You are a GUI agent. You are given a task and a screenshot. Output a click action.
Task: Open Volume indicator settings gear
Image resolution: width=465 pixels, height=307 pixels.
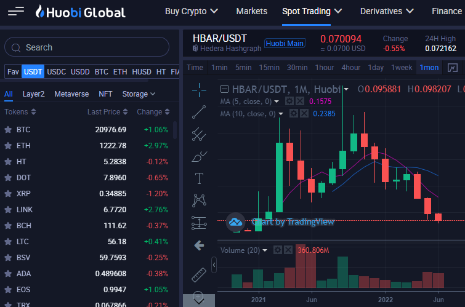click(x=278, y=250)
